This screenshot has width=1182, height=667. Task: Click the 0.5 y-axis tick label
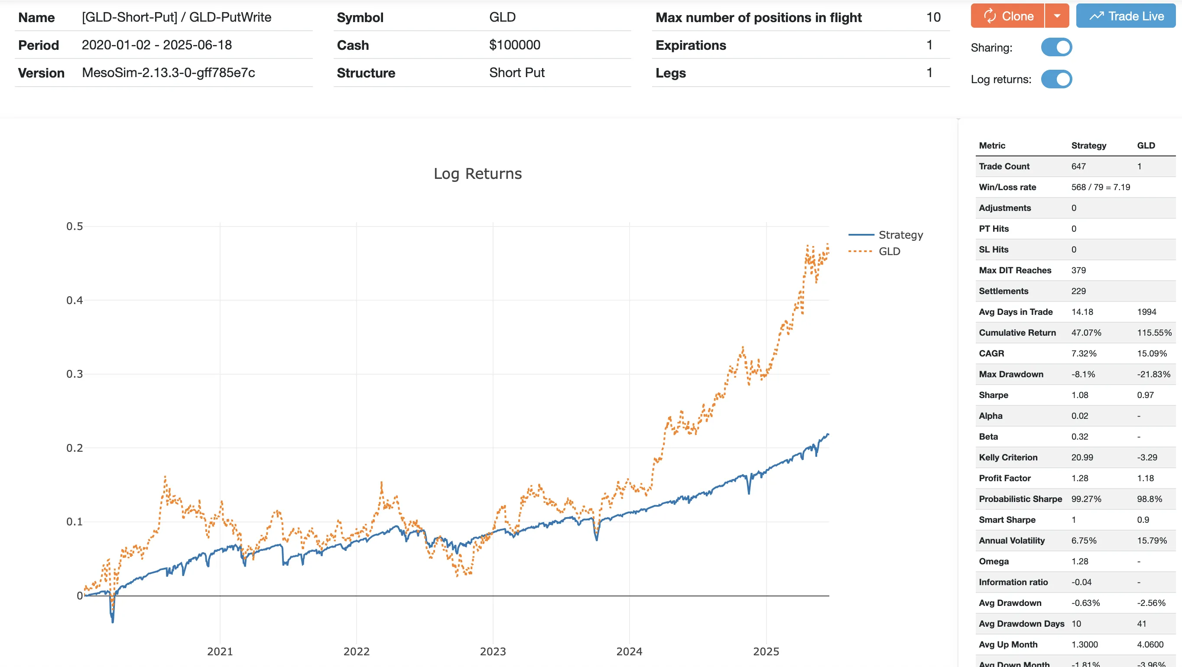point(75,226)
